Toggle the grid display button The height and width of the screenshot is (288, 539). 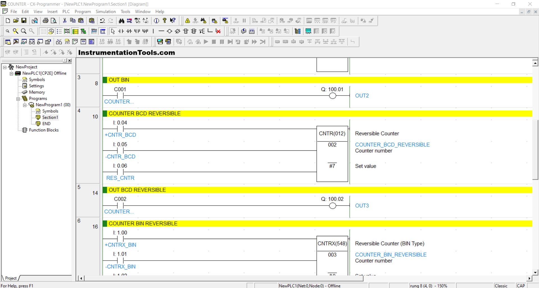pos(43,31)
